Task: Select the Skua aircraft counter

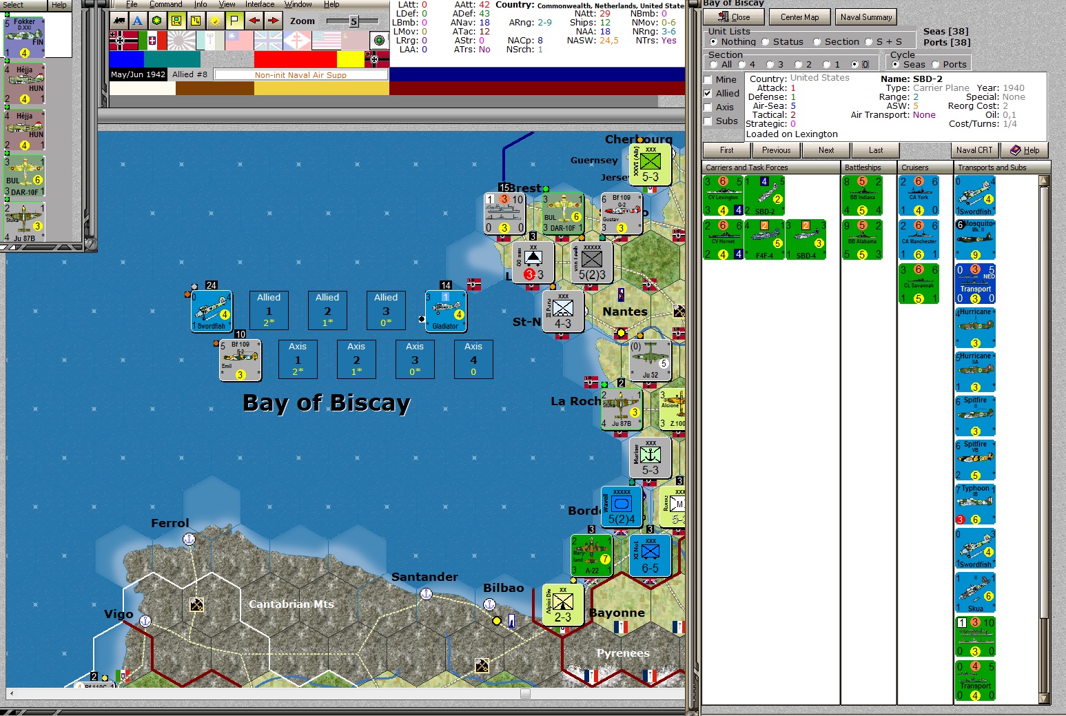Action: 975,593
